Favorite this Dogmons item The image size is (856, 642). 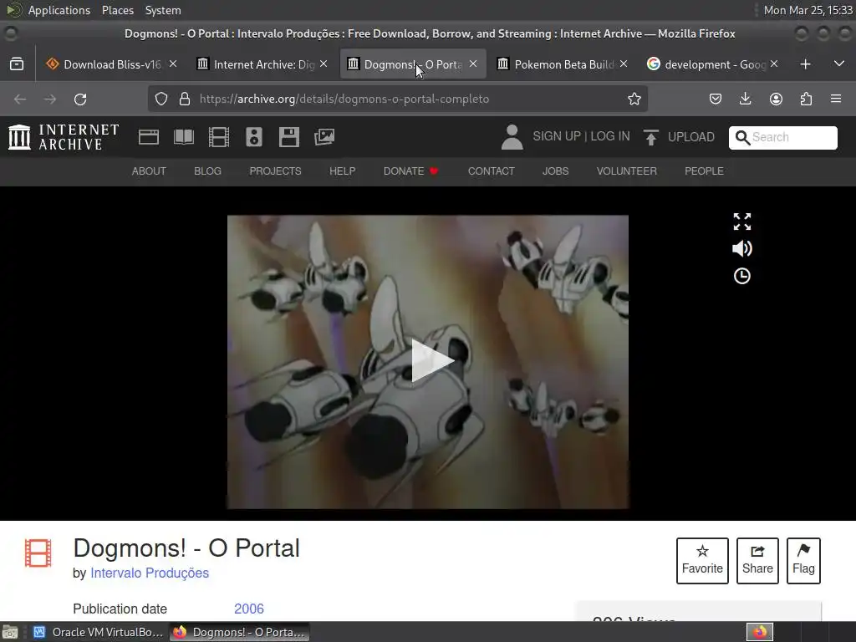point(702,561)
